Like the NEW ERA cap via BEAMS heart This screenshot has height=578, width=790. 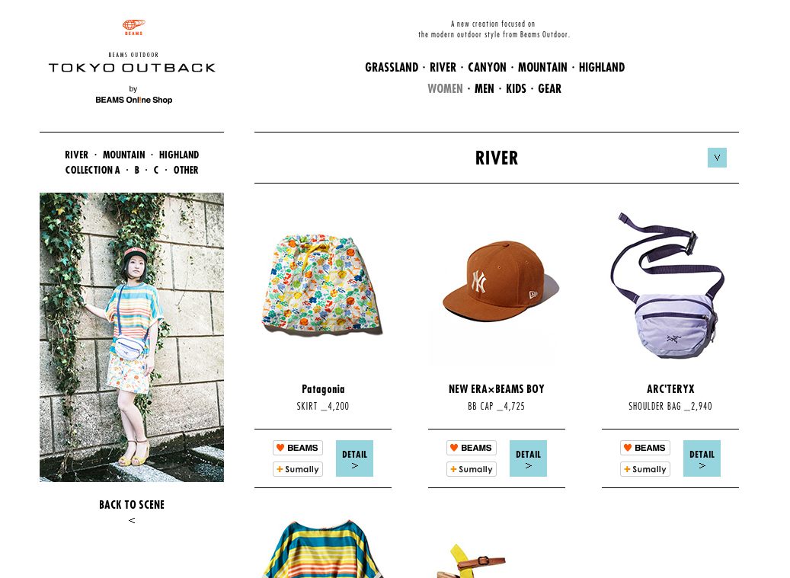(x=472, y=448)
